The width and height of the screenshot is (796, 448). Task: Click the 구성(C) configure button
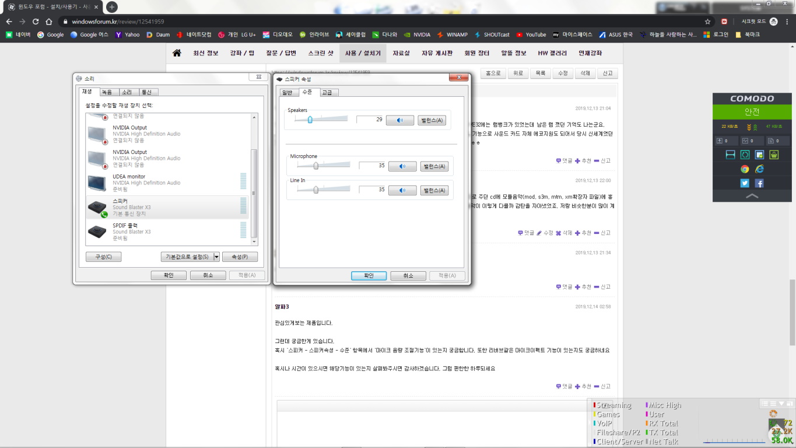click(x=104, y=257)
